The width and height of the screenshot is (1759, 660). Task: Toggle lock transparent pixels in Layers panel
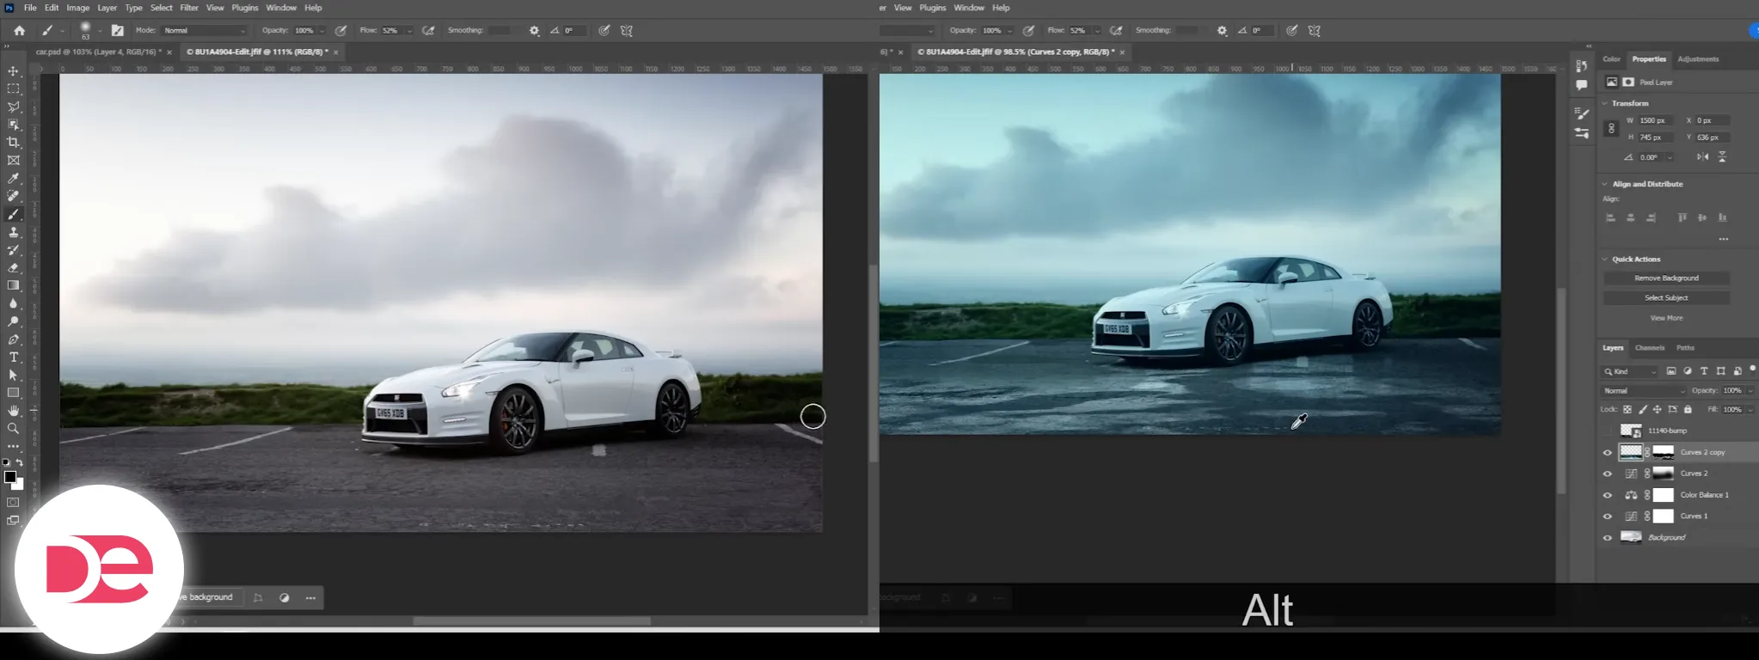1627,409
